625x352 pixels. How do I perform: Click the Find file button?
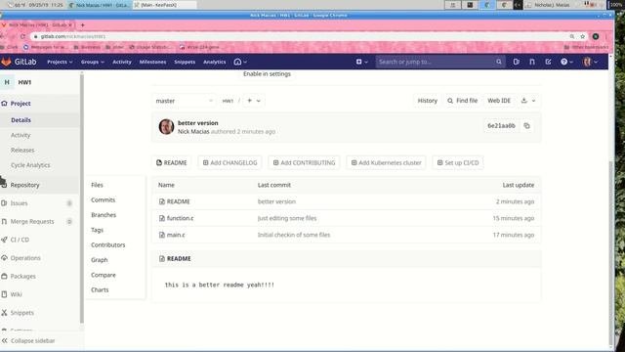[462, 101]
